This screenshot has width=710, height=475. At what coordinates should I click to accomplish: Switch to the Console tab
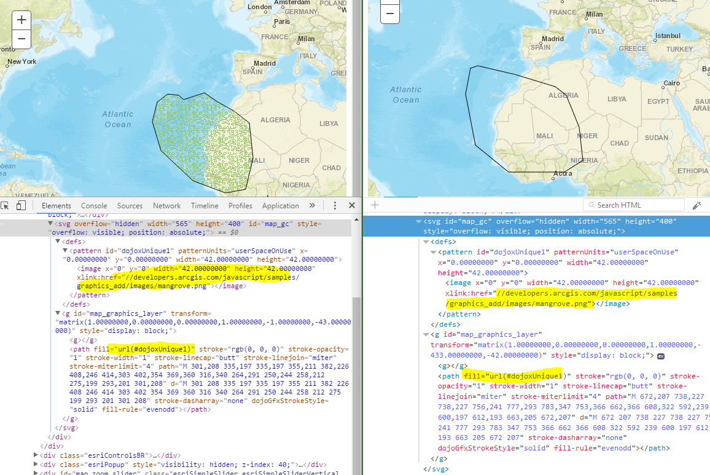[94, 206]
